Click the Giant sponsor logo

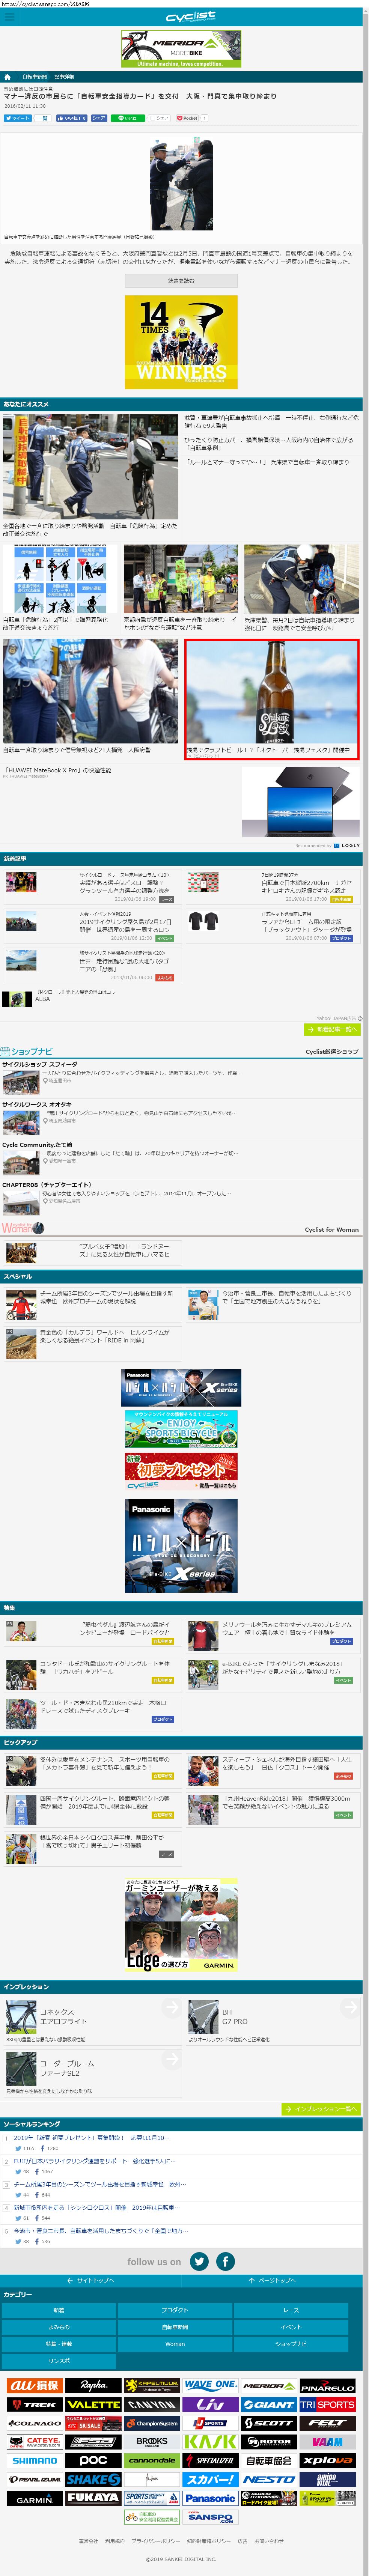269,2404
